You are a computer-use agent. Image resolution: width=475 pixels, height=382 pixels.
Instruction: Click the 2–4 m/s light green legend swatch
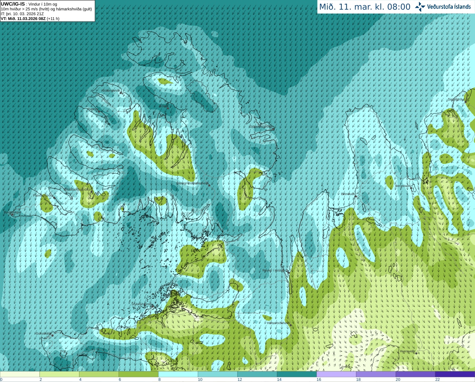(x=59, y=374)
